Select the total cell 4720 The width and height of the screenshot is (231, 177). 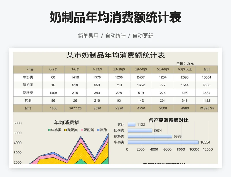(141, 108)
